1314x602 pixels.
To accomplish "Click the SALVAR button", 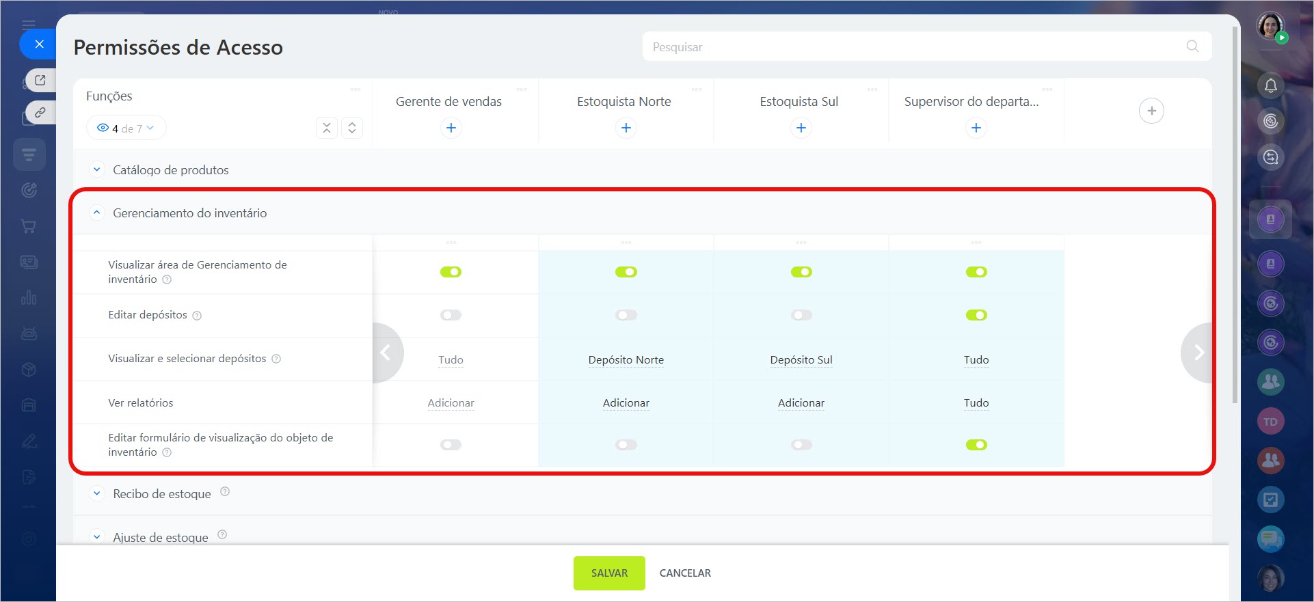I will [x=608, y=573].
